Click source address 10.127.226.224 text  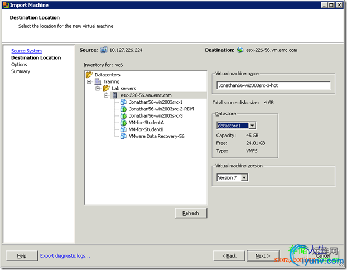pos(126,50)
